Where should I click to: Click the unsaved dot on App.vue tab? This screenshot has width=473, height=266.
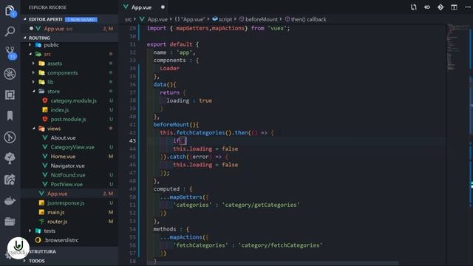163,7
